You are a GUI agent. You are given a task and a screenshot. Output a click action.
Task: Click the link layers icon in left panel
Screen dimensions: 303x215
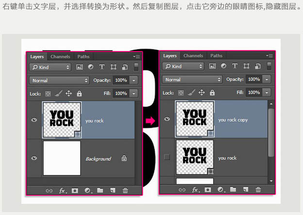pyautogui.click(x=49, y=191)
